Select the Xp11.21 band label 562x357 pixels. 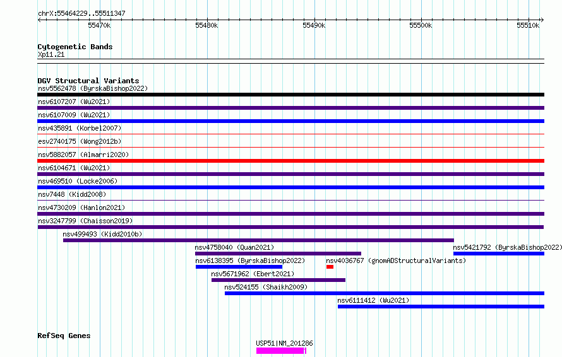(x=51, y=54)
